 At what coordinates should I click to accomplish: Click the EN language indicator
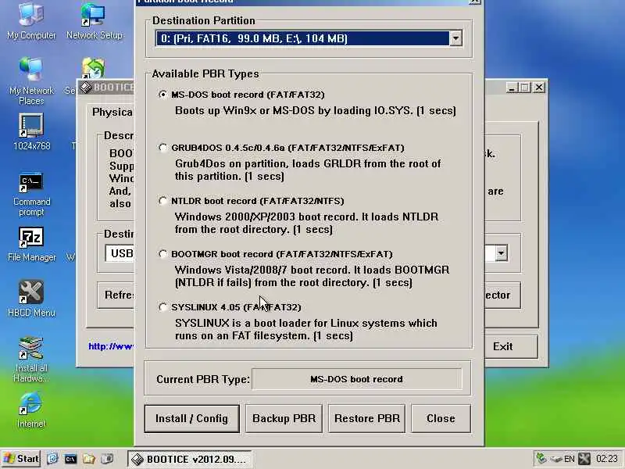click(x=570, y=459)
